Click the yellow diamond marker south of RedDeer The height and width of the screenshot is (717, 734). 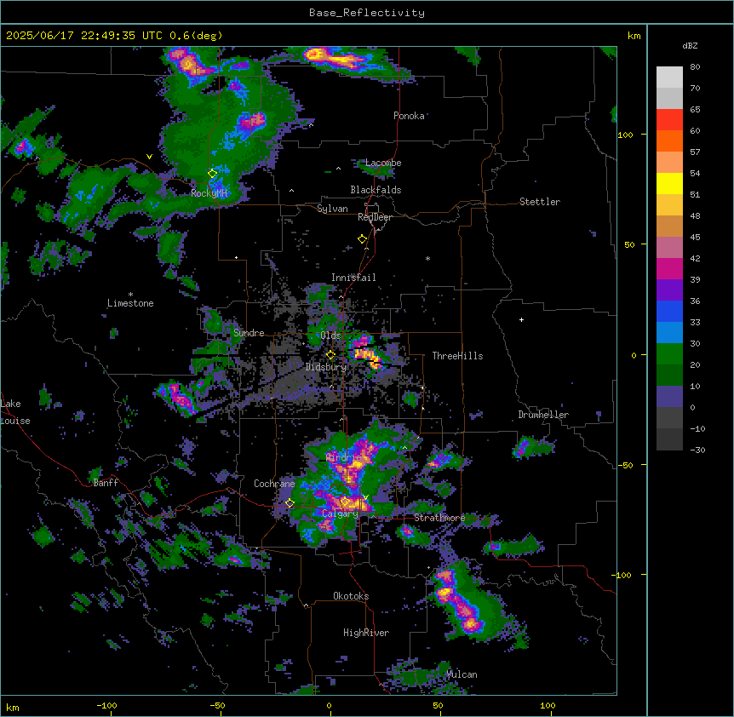pyautogui.click(x=363, y=239)
